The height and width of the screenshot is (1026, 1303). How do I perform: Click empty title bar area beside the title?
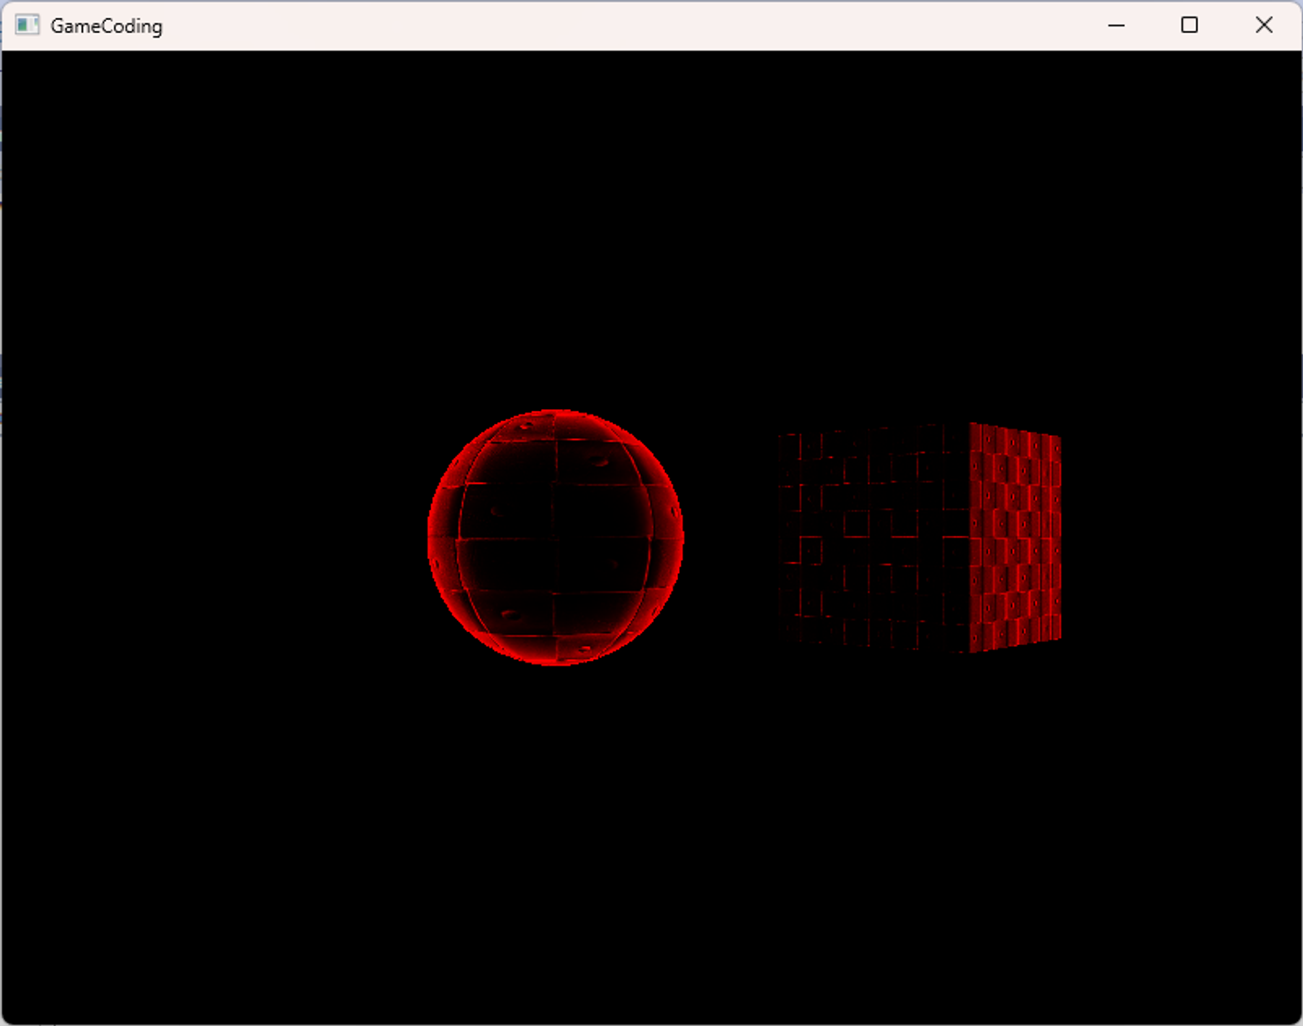586,26
